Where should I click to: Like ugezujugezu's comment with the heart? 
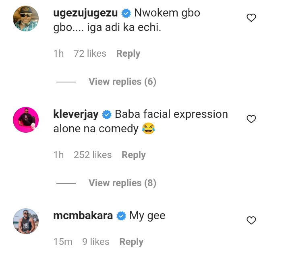tap(251, 18)
